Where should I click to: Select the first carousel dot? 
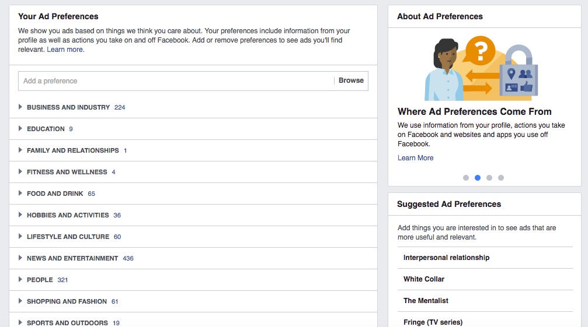pyautogui.click(x=466, y=178)
